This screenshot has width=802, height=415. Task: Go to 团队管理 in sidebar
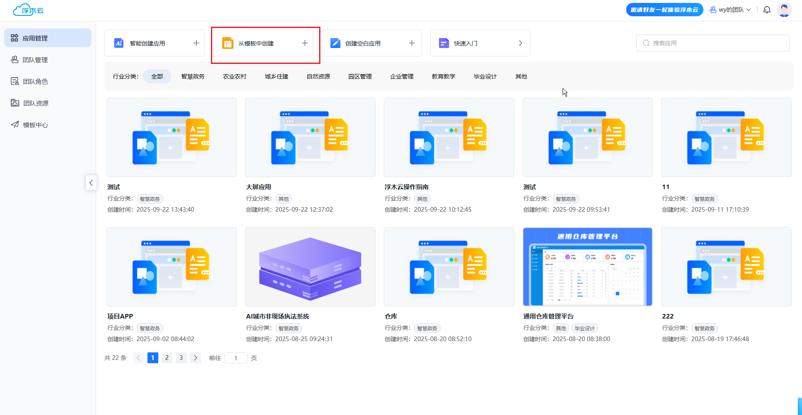pyautogui.click(x=35, y=60)
